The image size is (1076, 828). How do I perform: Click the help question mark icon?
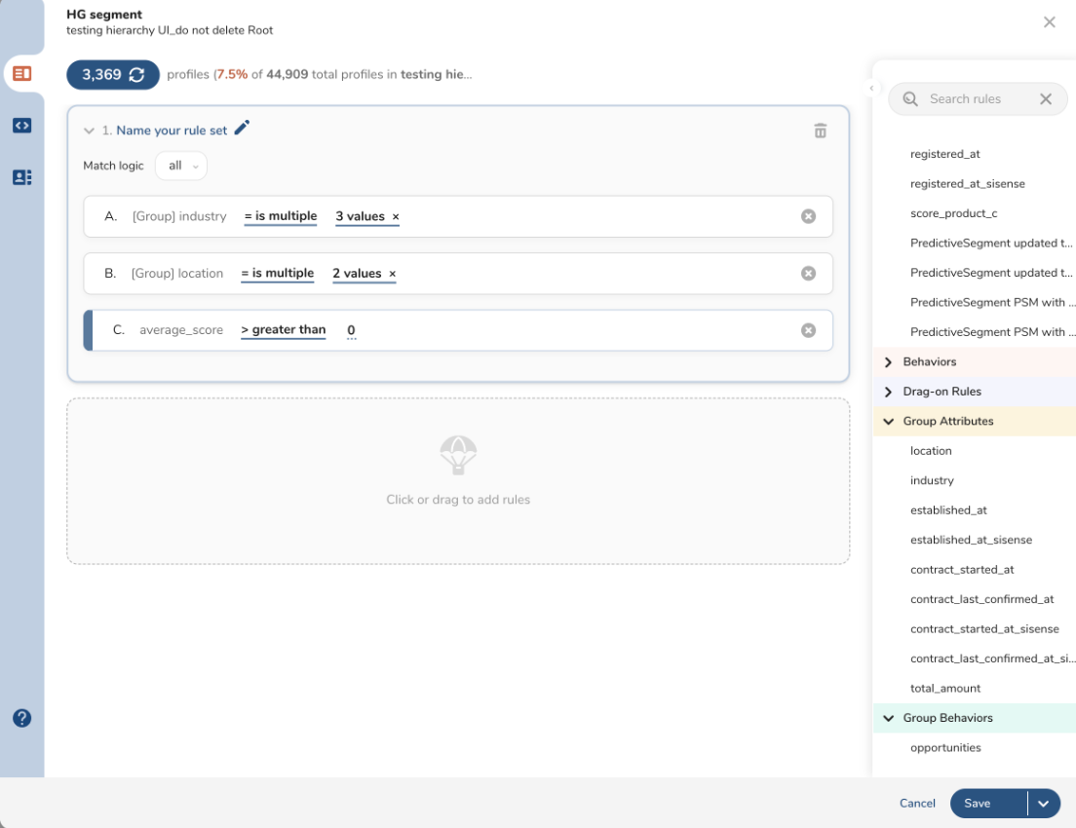pos(21,718)
